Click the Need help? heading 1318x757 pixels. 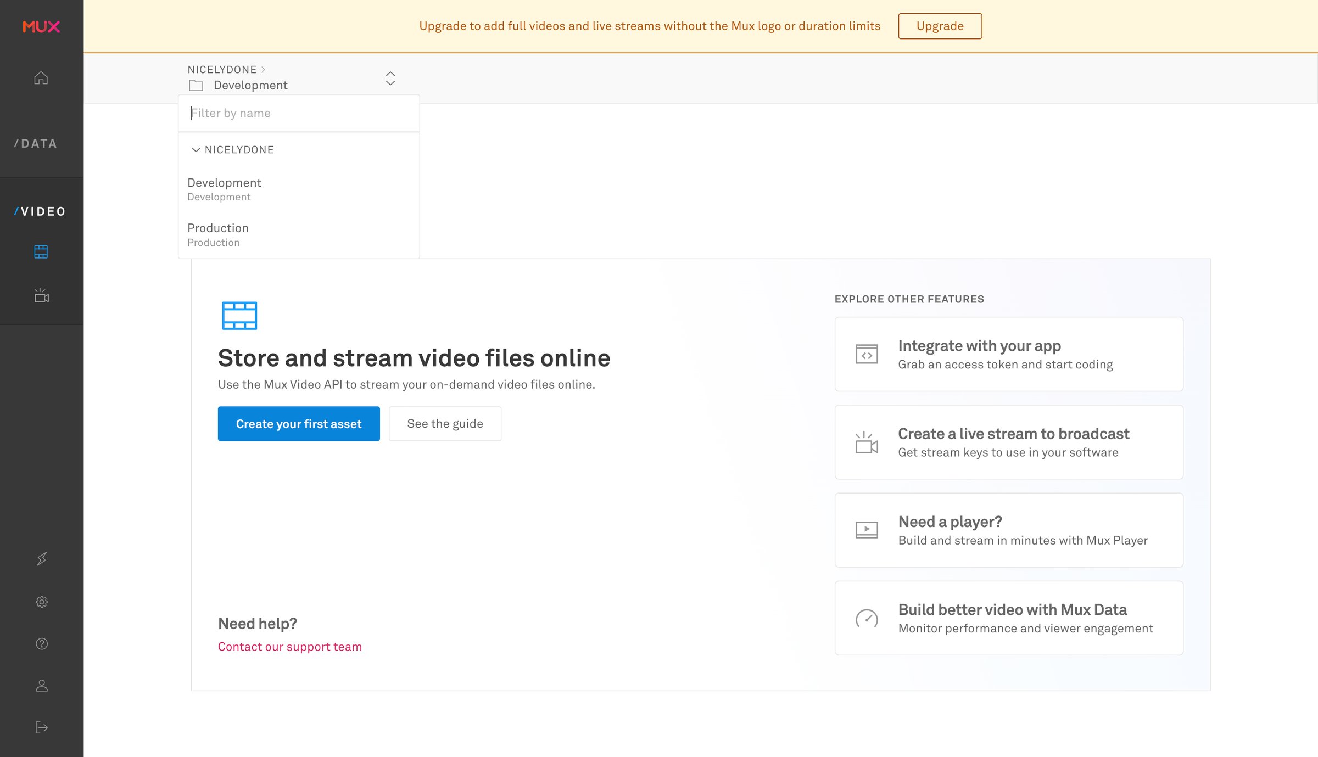click(258, 624)
